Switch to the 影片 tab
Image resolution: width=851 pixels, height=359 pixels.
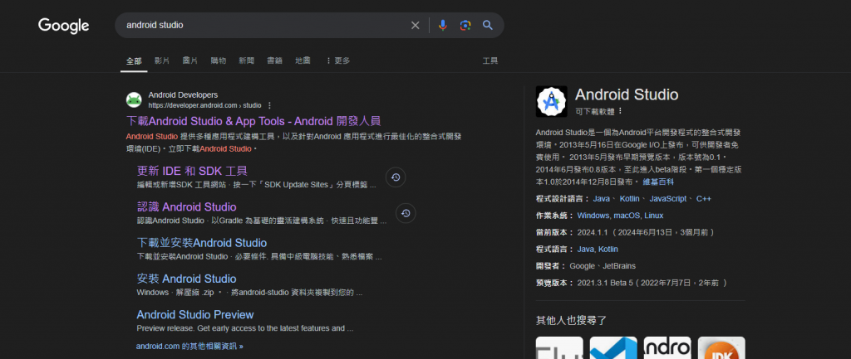(x=162, y=61)
